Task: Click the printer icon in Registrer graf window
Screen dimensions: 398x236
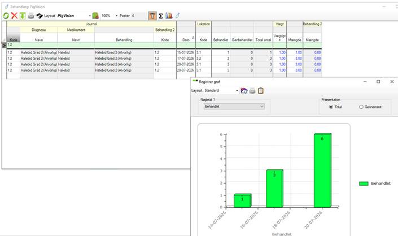Action: [x=252, y=91]
